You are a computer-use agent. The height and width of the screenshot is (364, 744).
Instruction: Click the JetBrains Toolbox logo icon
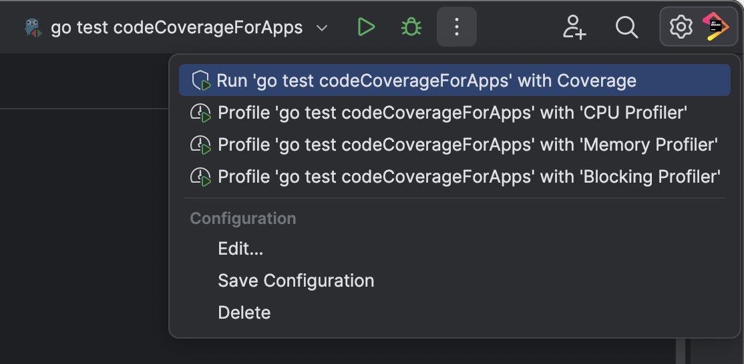click(x=715, y=27)
